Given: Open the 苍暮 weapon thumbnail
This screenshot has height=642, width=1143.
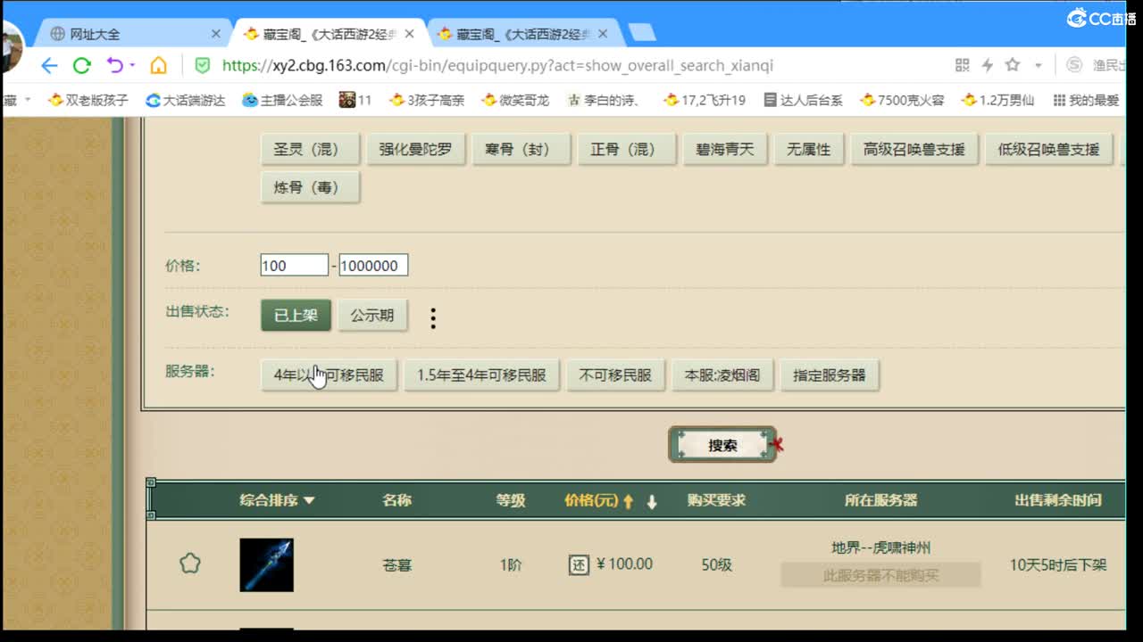Looking at the screenshot, I should 266,564.
